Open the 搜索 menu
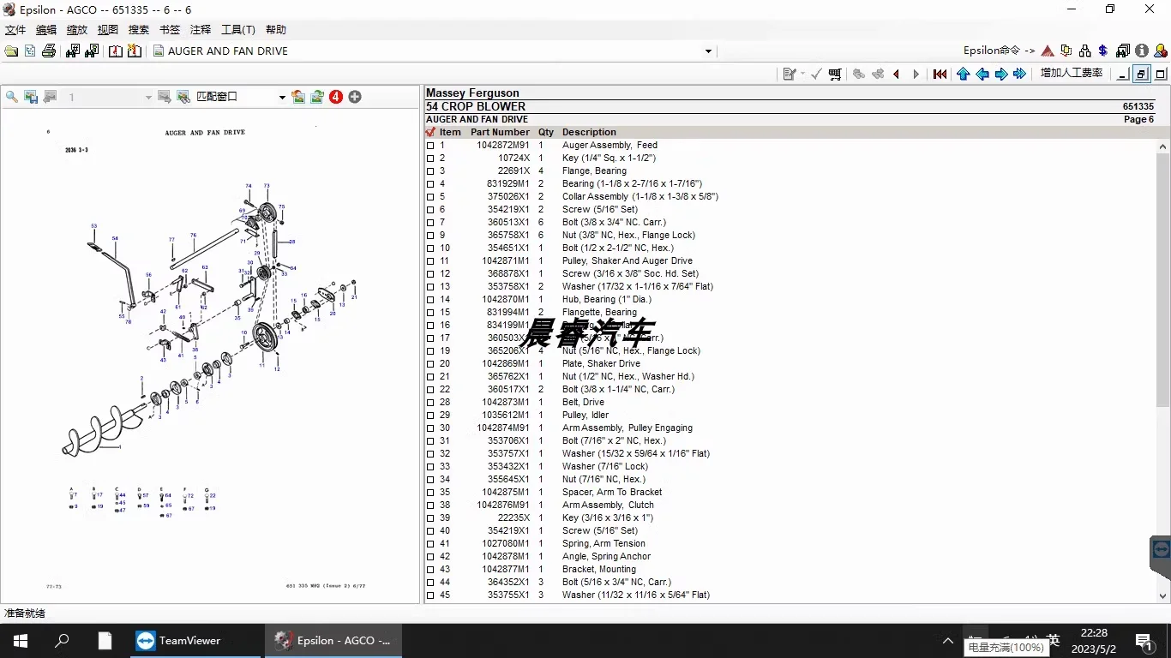 coord(139,30)
